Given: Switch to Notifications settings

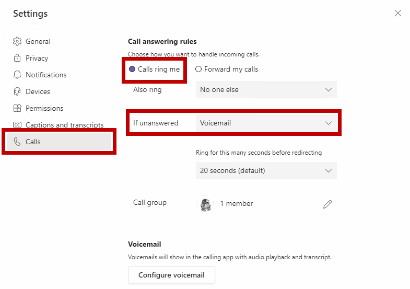Looking at the screenshot, I should [46, 75].
